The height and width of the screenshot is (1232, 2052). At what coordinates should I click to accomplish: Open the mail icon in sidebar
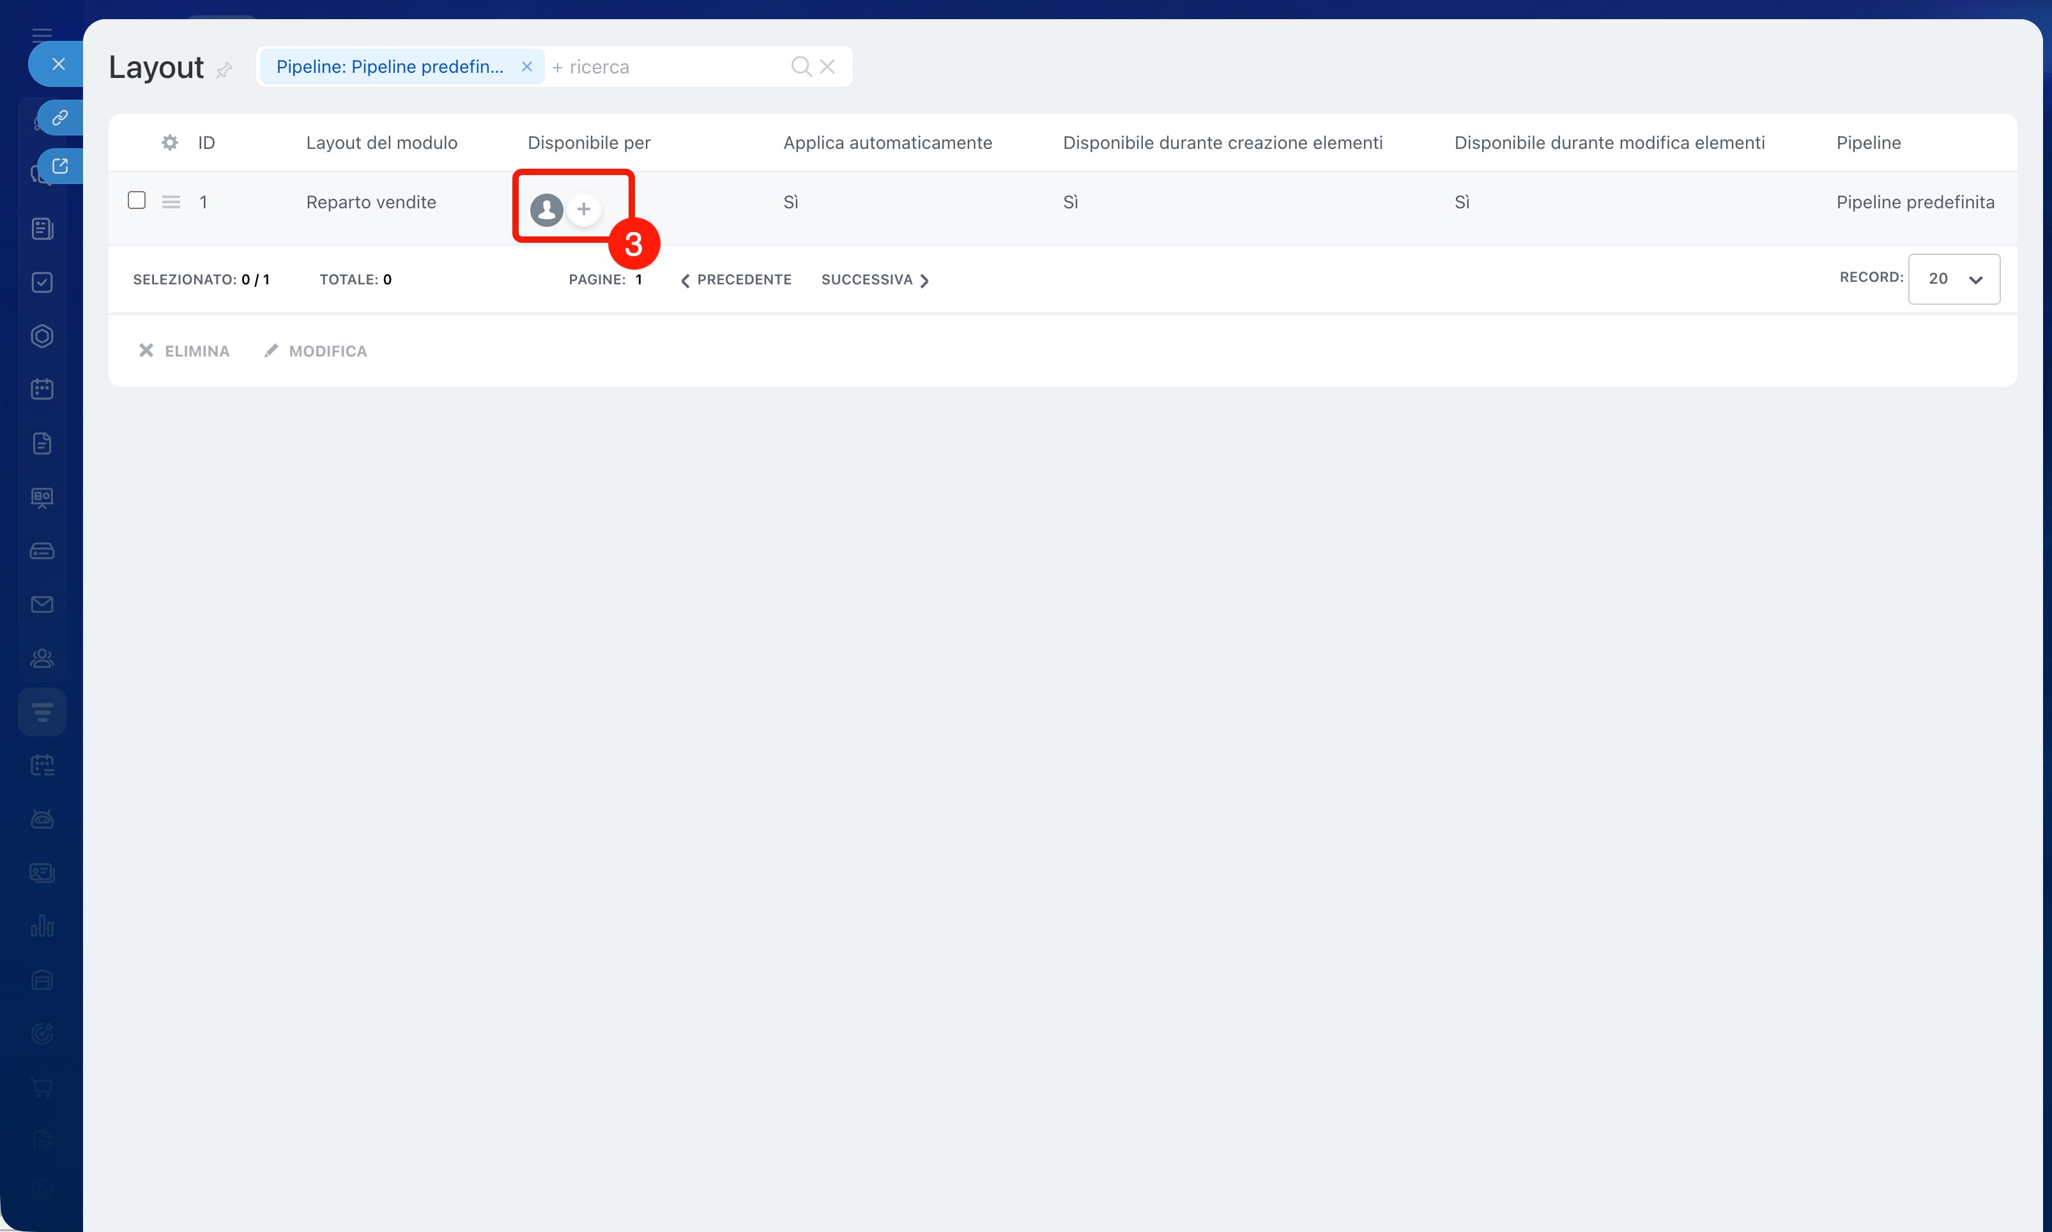click(42, 604)
